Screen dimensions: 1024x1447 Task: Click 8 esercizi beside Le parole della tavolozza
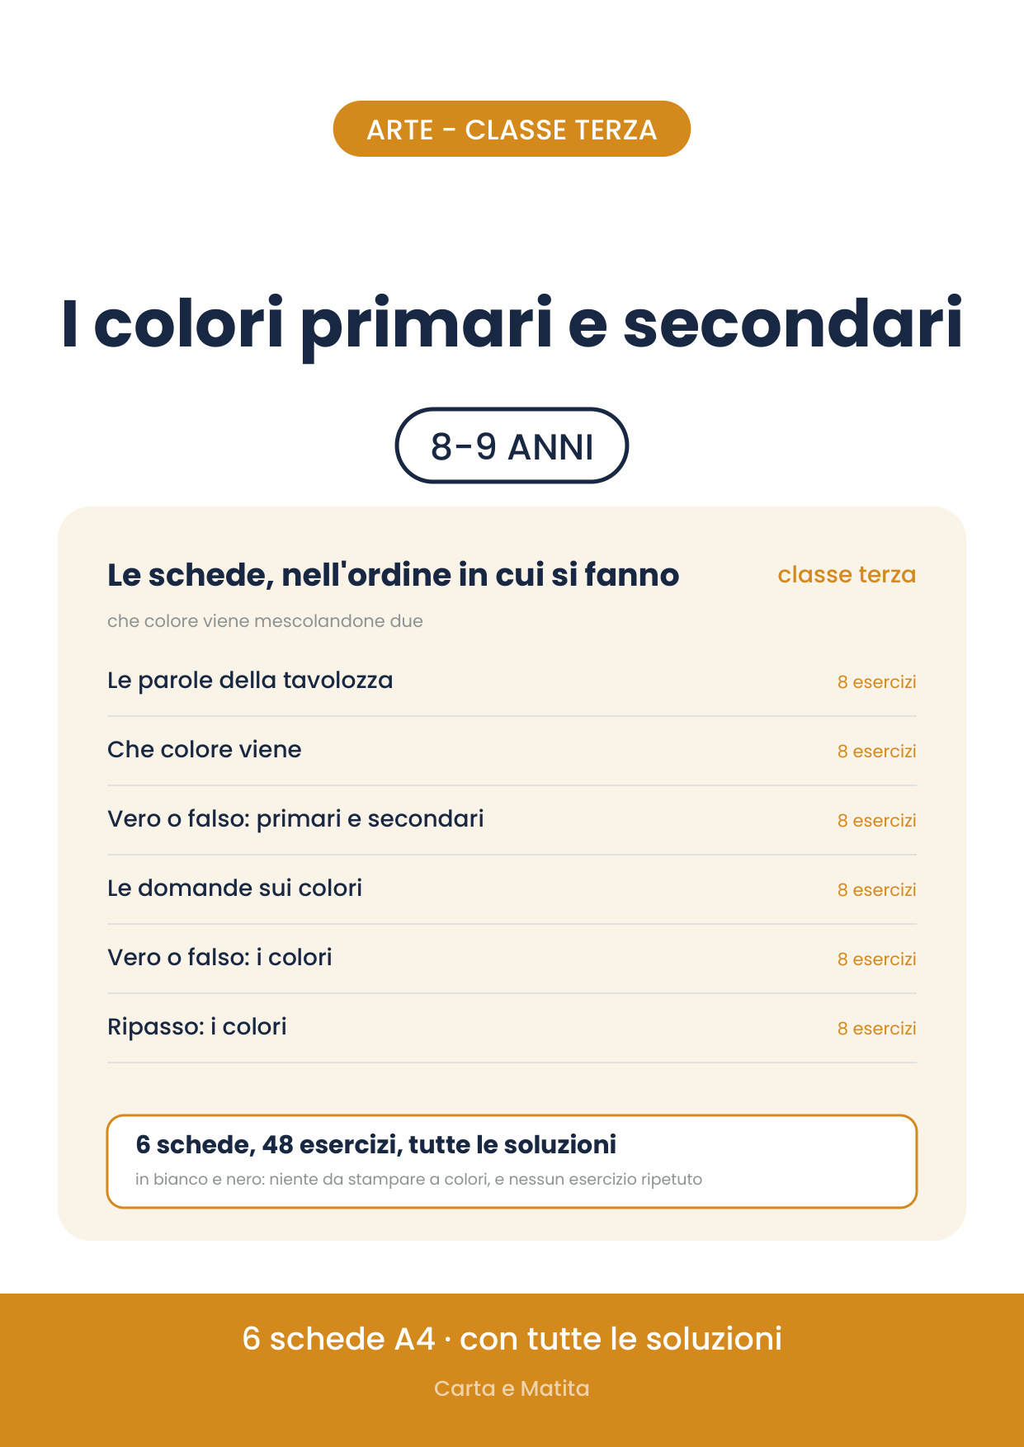pyautogui.click(x=876, y=682)
